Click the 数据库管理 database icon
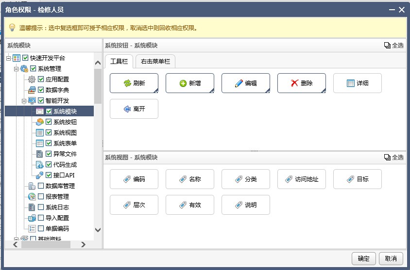 coord(32,186)
